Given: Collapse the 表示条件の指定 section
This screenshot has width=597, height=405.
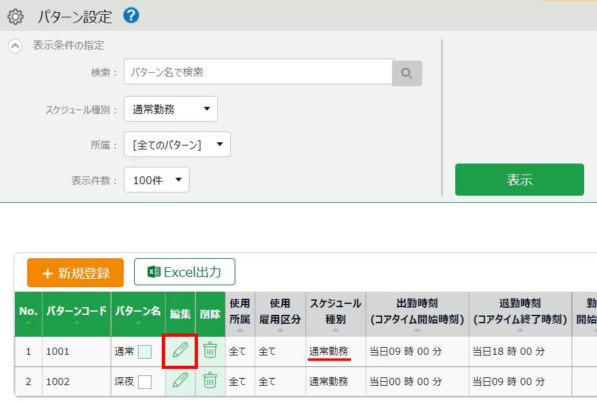Looking at the screenshot, I should click(15, 46).
